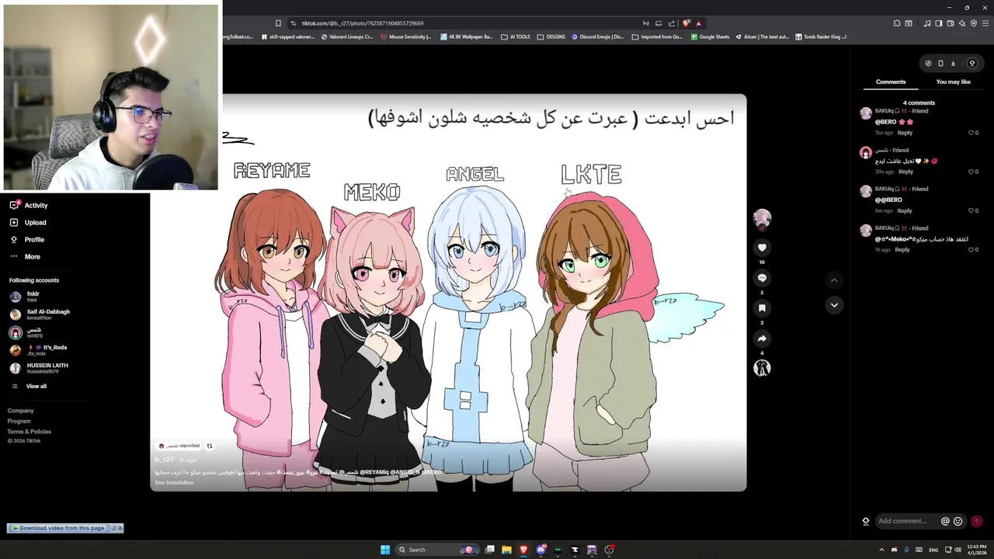Click Reply under the 1h ago Meko comment
Viewport: 994px width, 559px height.
pyautogui.click(x=902, y=249)
